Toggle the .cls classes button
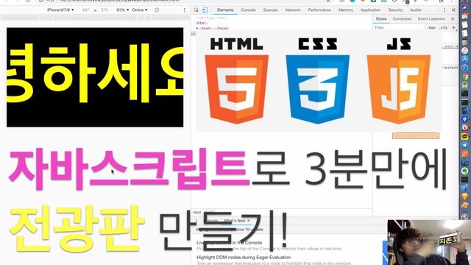471x265 pixels. (x=443, y=28)
